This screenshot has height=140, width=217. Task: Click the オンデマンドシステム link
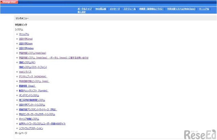pyautogui.click(x=29, y=95)
